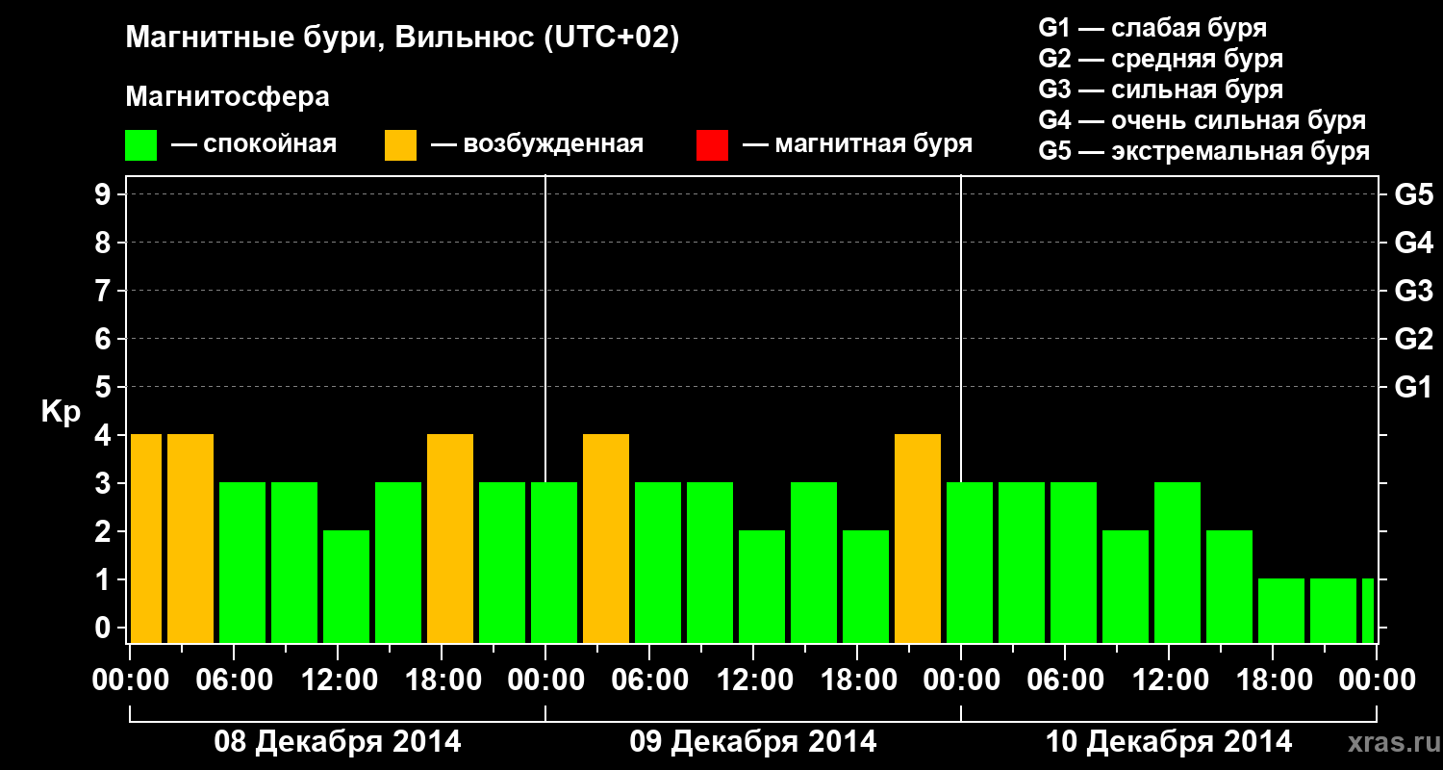Select the title Магнитные бури, Вильнюс (UTC+02)

tap(402, 39)
